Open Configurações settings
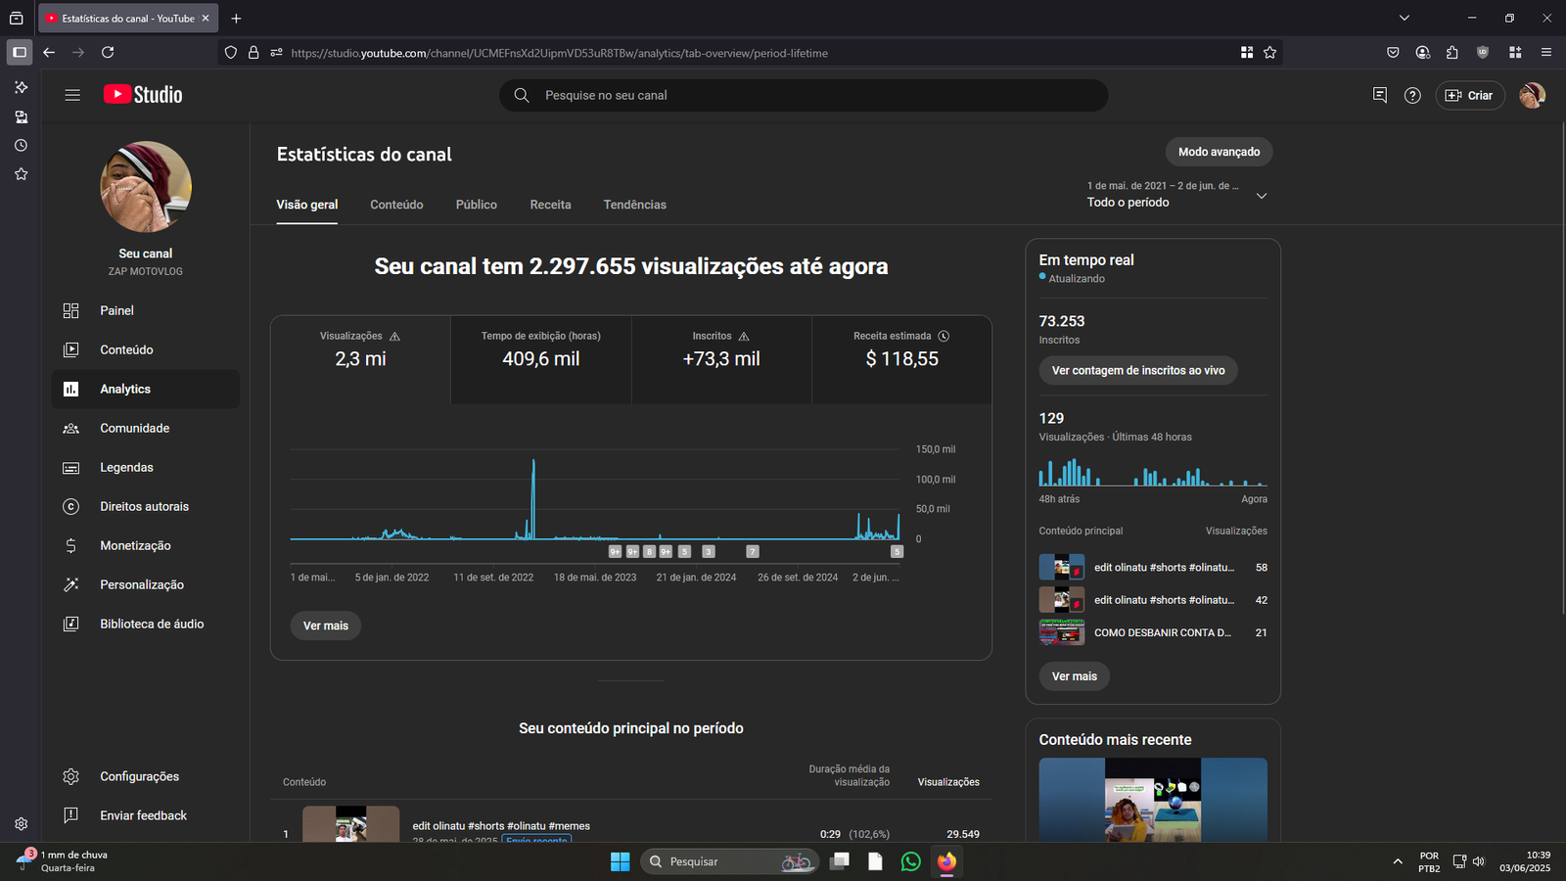Image resolution: width=1566 pixels, height=881 pixels. coord(145,776)
